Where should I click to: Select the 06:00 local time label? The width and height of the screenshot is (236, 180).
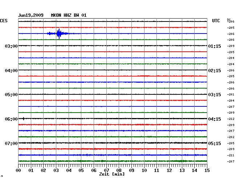tap(11, 119)
